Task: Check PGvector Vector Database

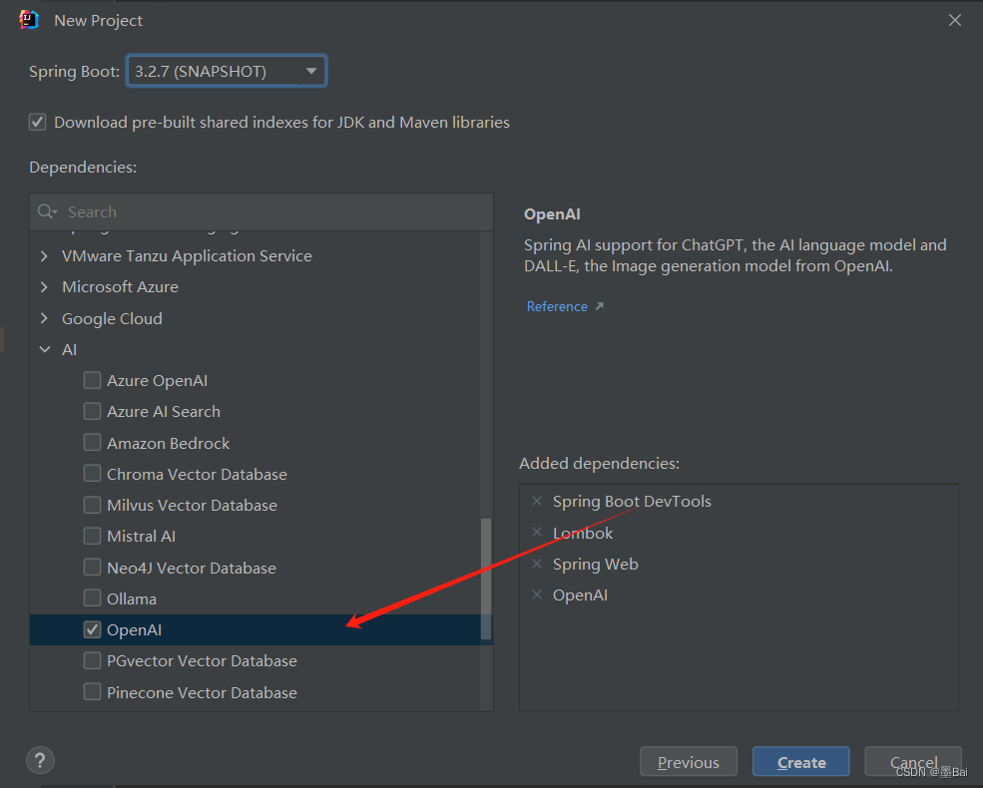Action: [x=92, y=660]
